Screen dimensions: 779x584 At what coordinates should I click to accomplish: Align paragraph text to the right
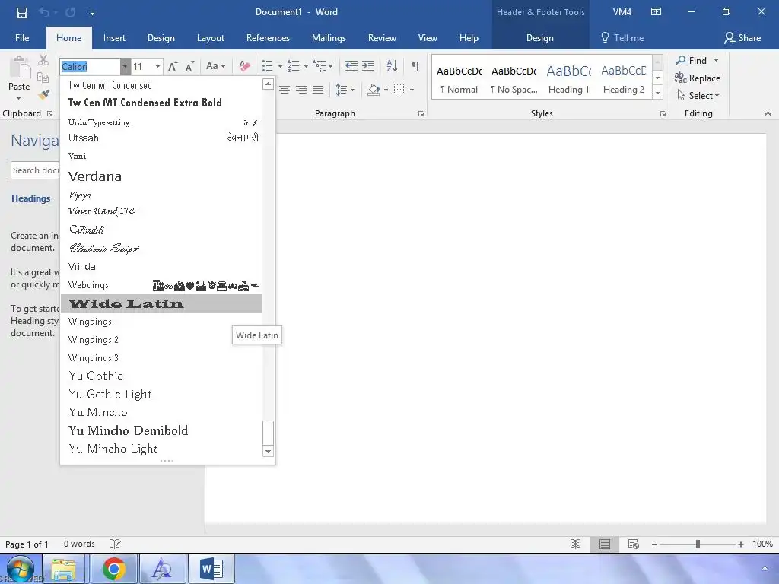301,90
